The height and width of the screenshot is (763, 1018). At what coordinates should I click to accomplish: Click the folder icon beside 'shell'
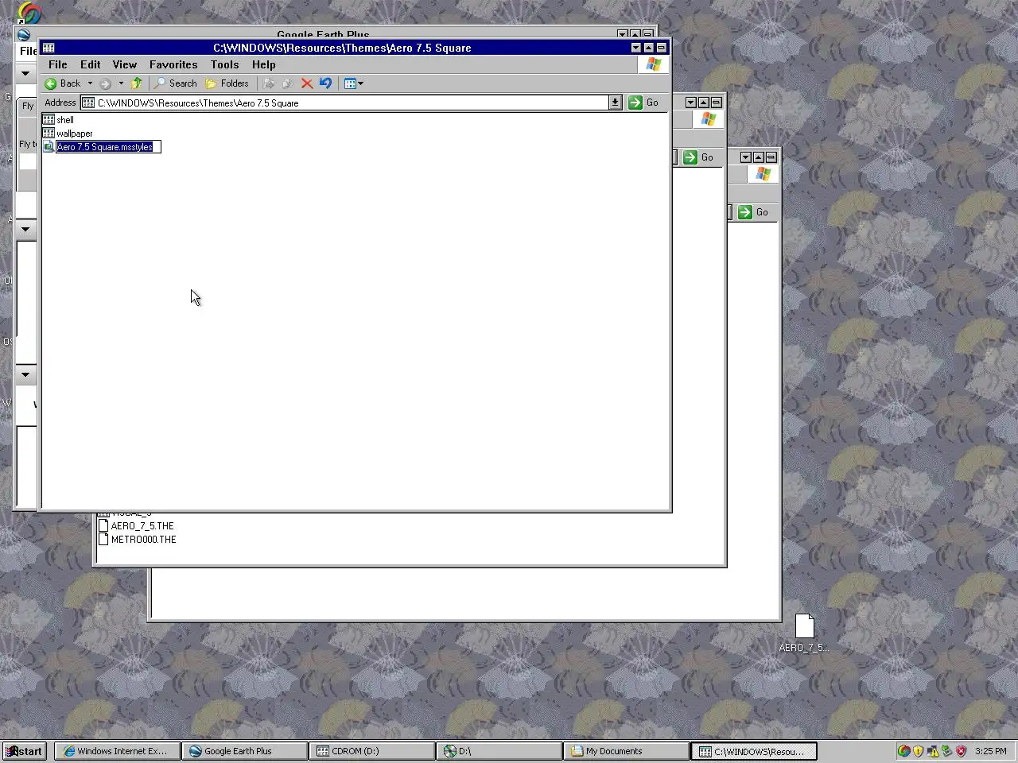49,120
